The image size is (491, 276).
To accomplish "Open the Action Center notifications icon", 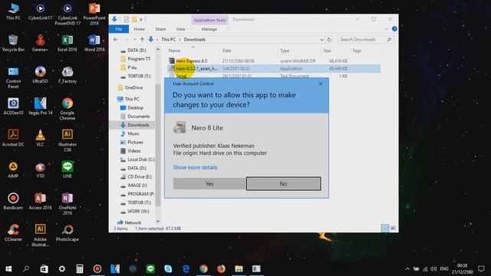I will coord(481,268).
